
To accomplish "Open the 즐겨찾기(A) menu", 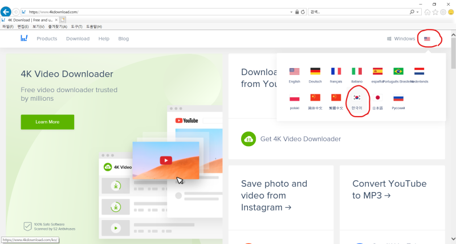I will 58,26.
